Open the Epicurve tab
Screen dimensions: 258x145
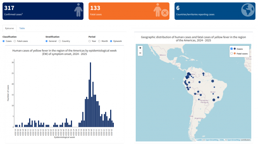click(x=9, y=28)
